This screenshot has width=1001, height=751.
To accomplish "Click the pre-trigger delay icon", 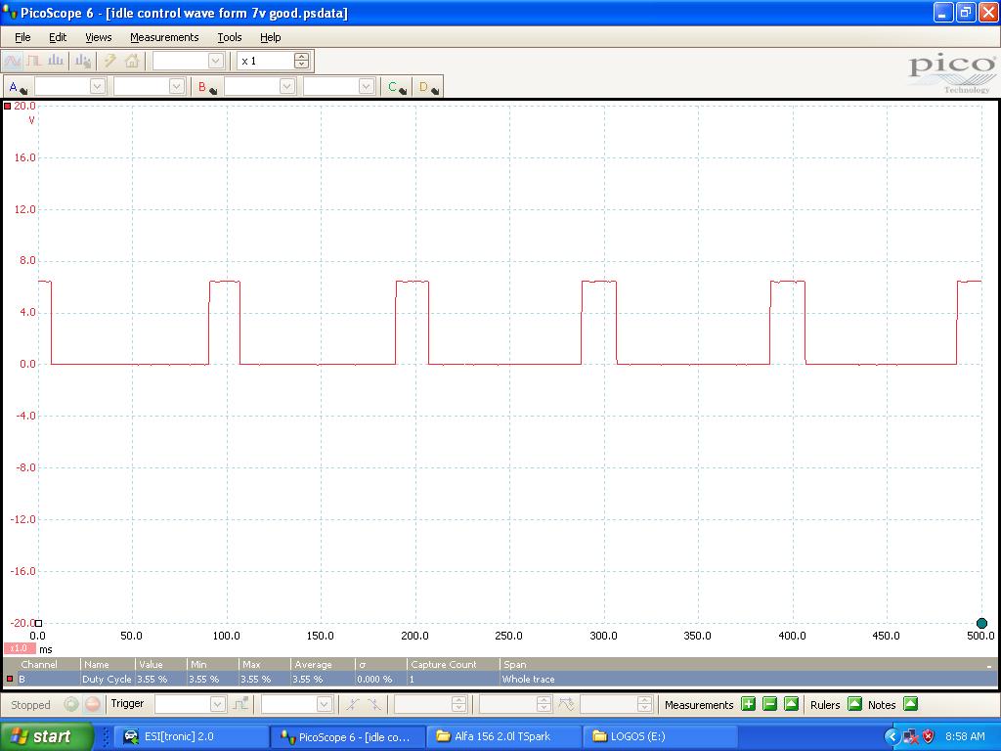I will [x=566, y=704].
